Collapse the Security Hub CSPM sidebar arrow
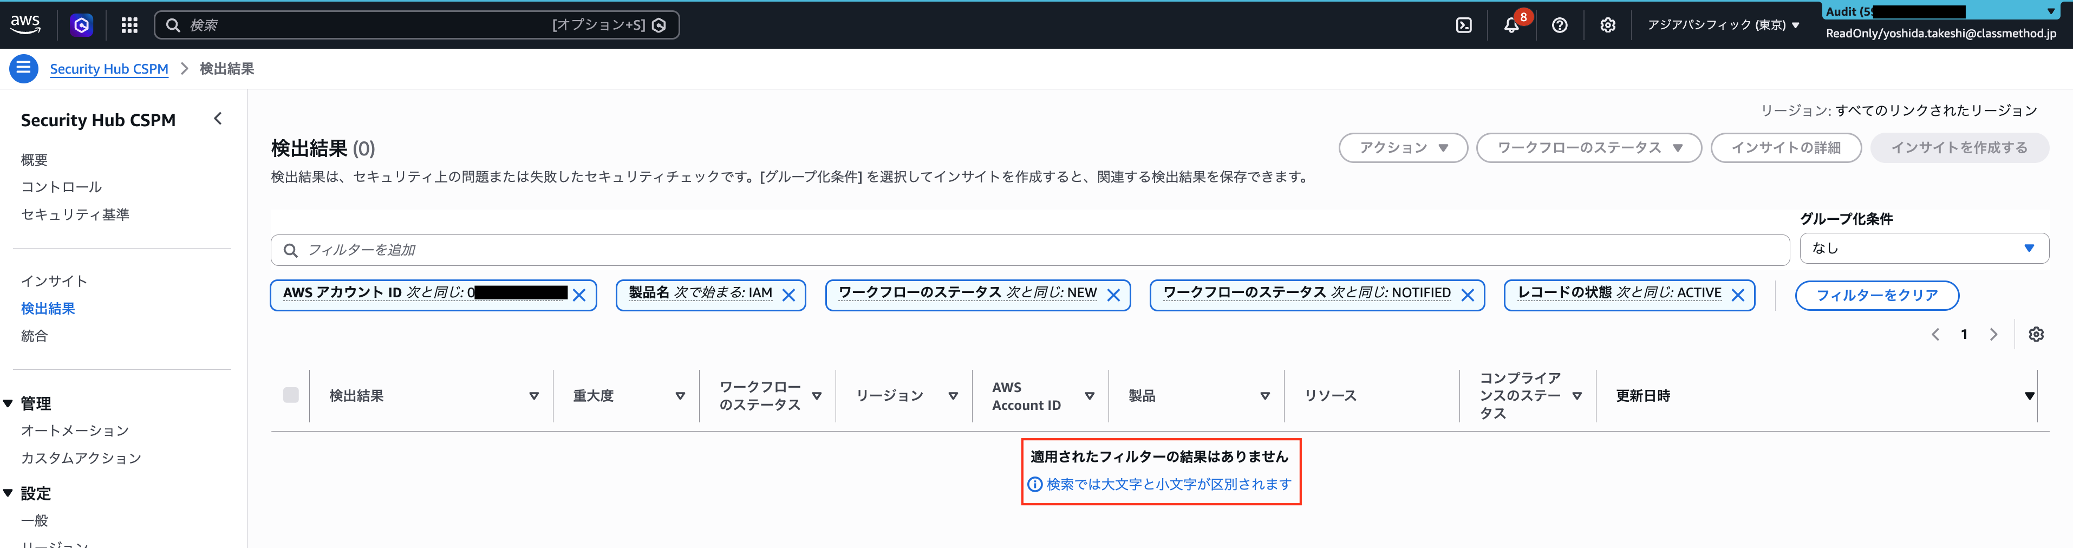The width and height of the screenshot is (2073, 548). pyautogui.click(x=217, y=119)
